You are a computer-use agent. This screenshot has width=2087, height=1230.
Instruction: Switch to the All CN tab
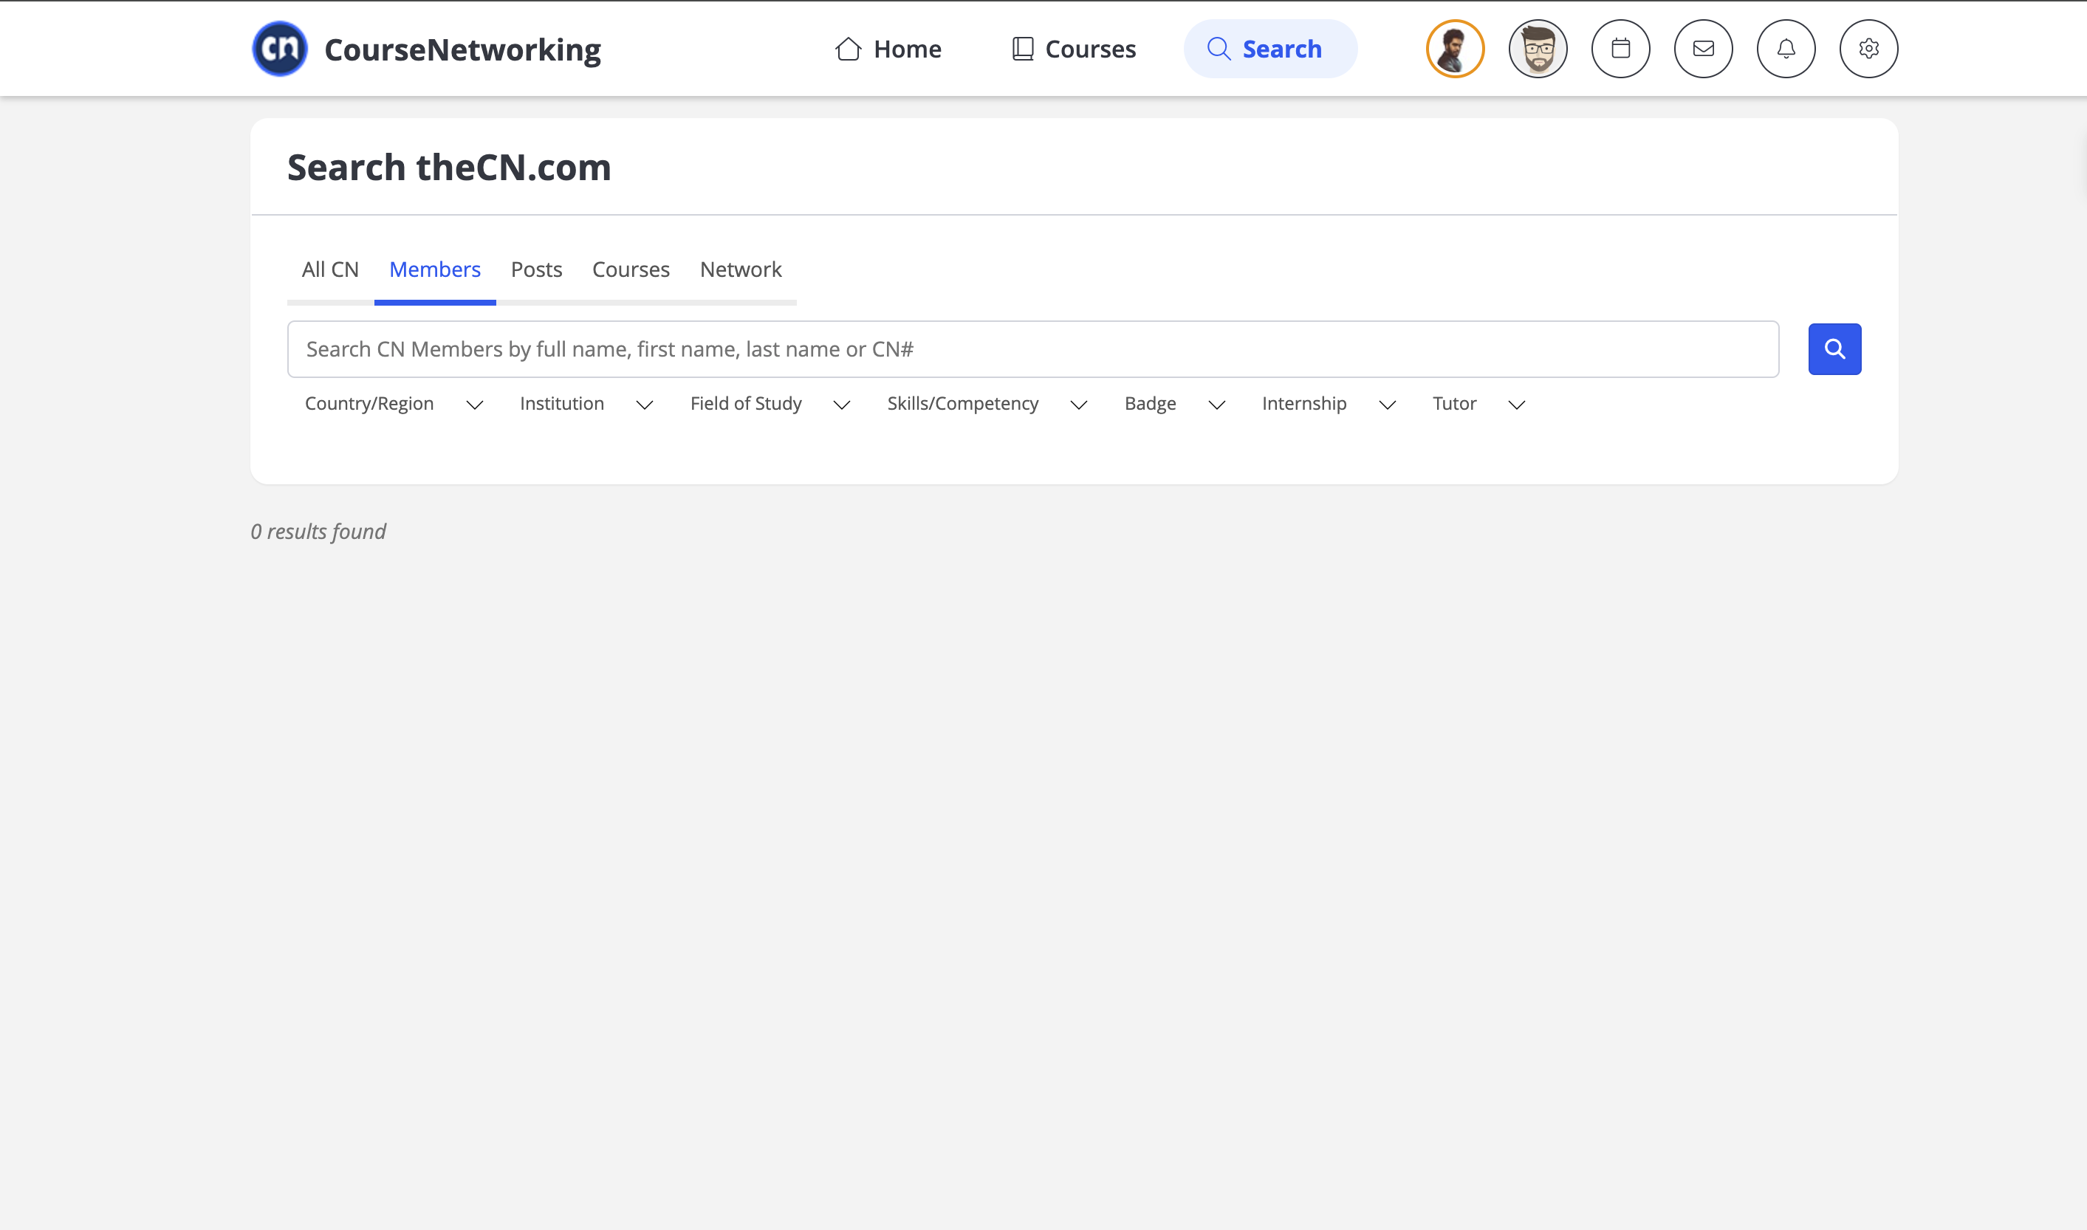coord(330,269)
